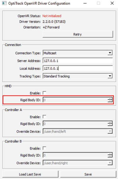Click the Retry button

[78, 34]
